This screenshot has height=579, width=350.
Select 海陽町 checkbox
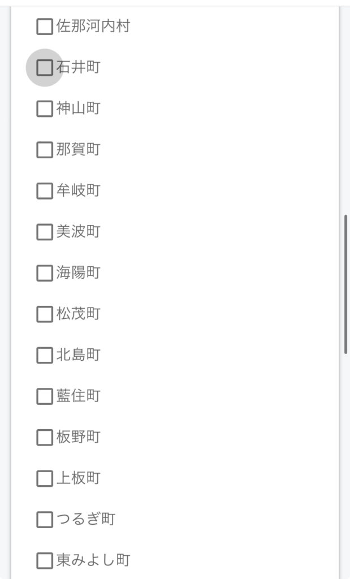[x=44, y=273]
